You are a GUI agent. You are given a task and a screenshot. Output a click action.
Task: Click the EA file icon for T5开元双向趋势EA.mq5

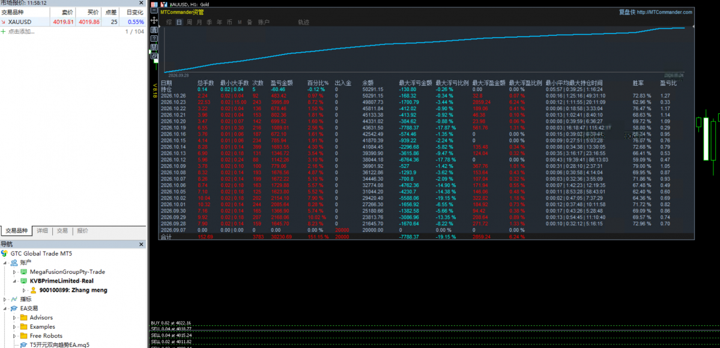[23, 345]
